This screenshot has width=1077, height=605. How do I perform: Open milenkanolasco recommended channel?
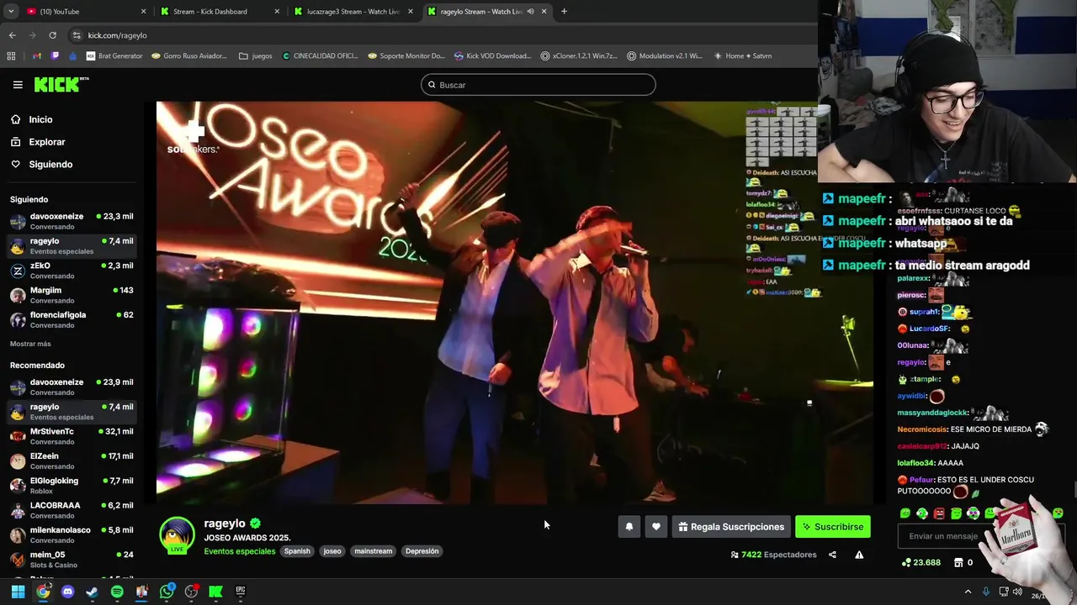(x=72, y=534)
